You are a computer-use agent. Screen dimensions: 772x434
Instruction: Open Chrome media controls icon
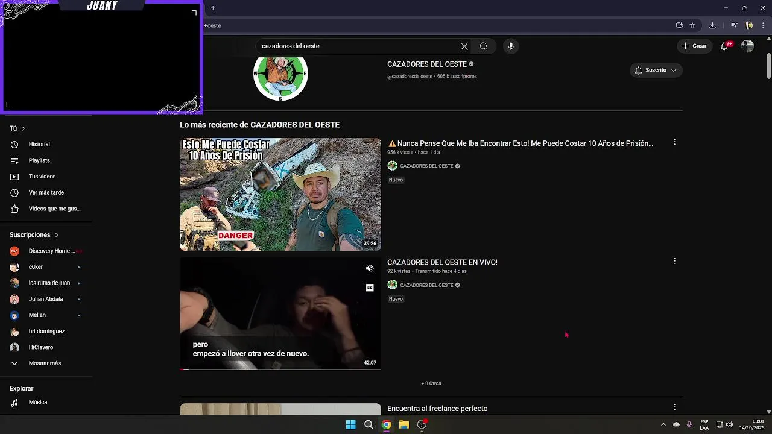click(x=734, y=25)
